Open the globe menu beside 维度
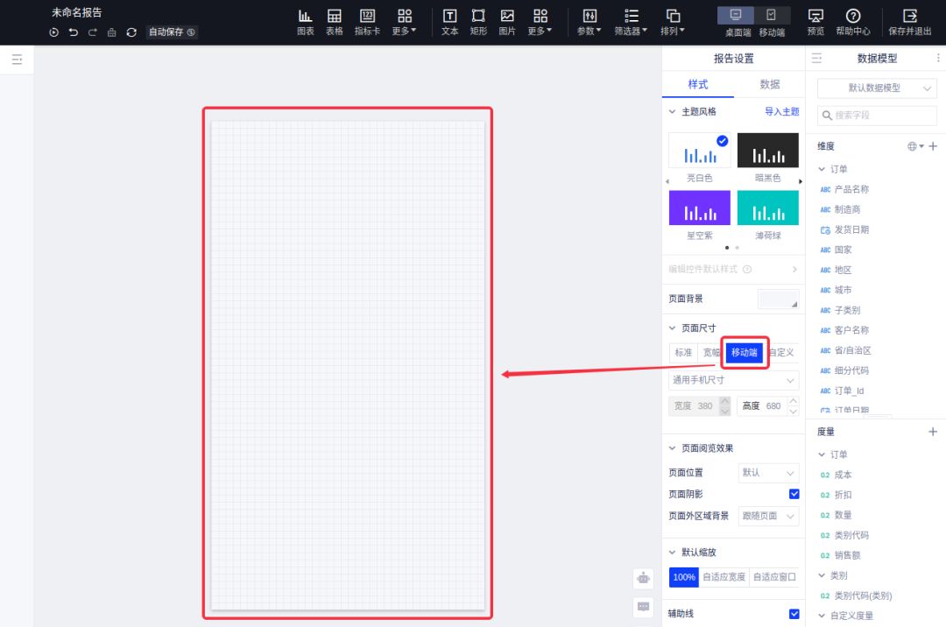The image size is (946, 627). [915, 146]
